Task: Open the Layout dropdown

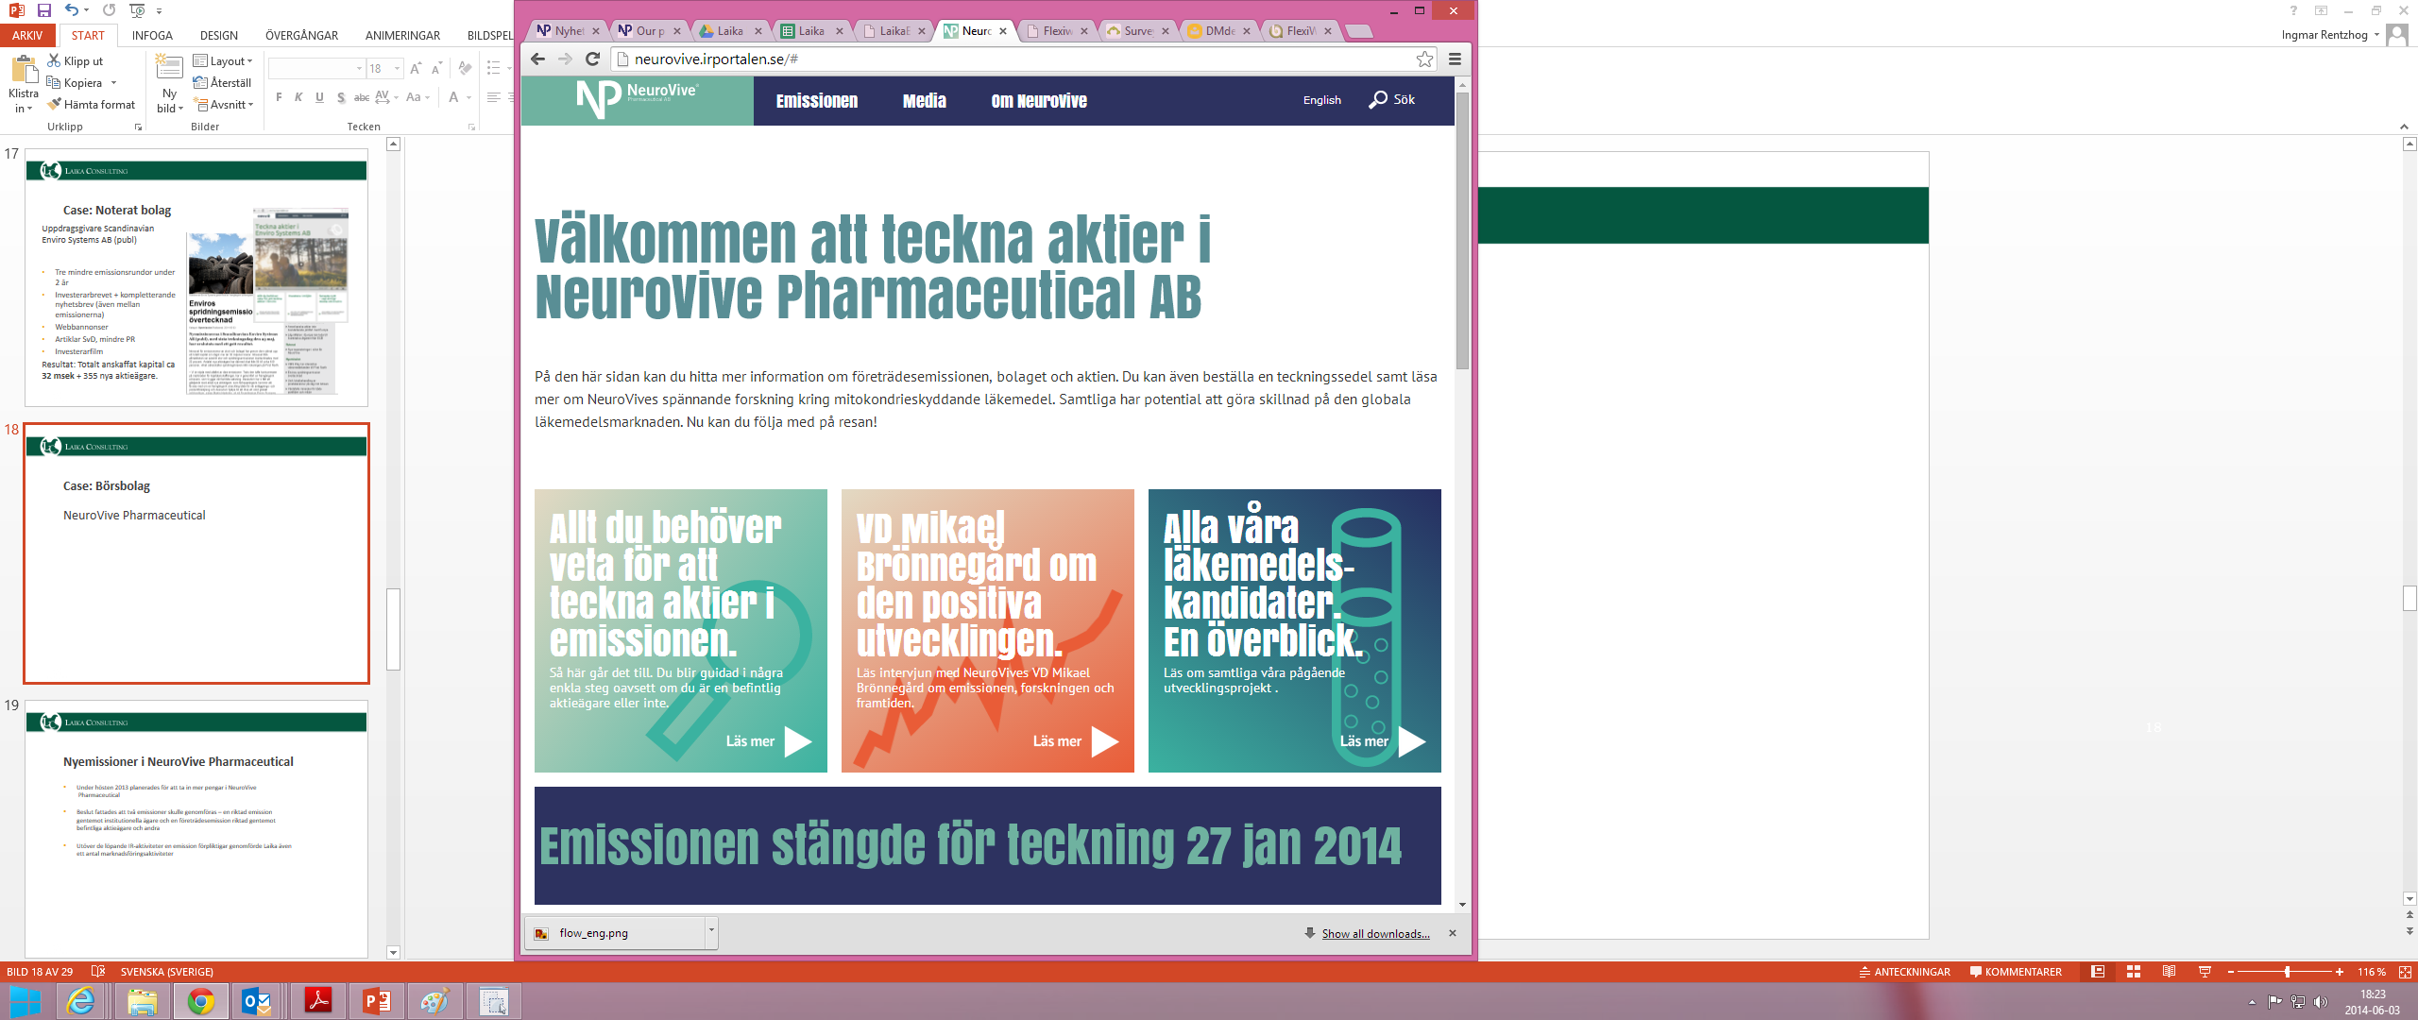Action: (x=224, y=61)
